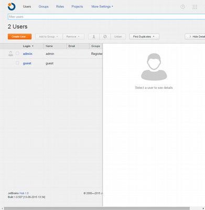Screen dimensions: 205x210
Task: Tick the checkbox for guest user
Action: point(17,63)
